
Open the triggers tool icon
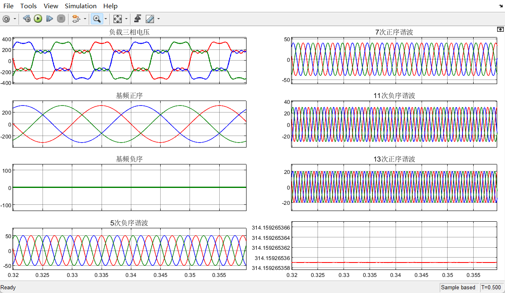[138, 19]
